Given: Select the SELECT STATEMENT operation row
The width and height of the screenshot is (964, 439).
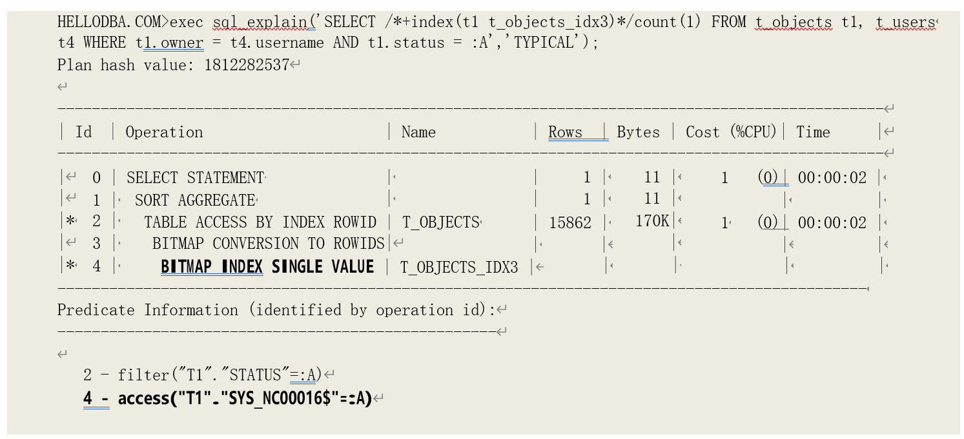Looking at the screenshot, I should [x=195, y=177].
